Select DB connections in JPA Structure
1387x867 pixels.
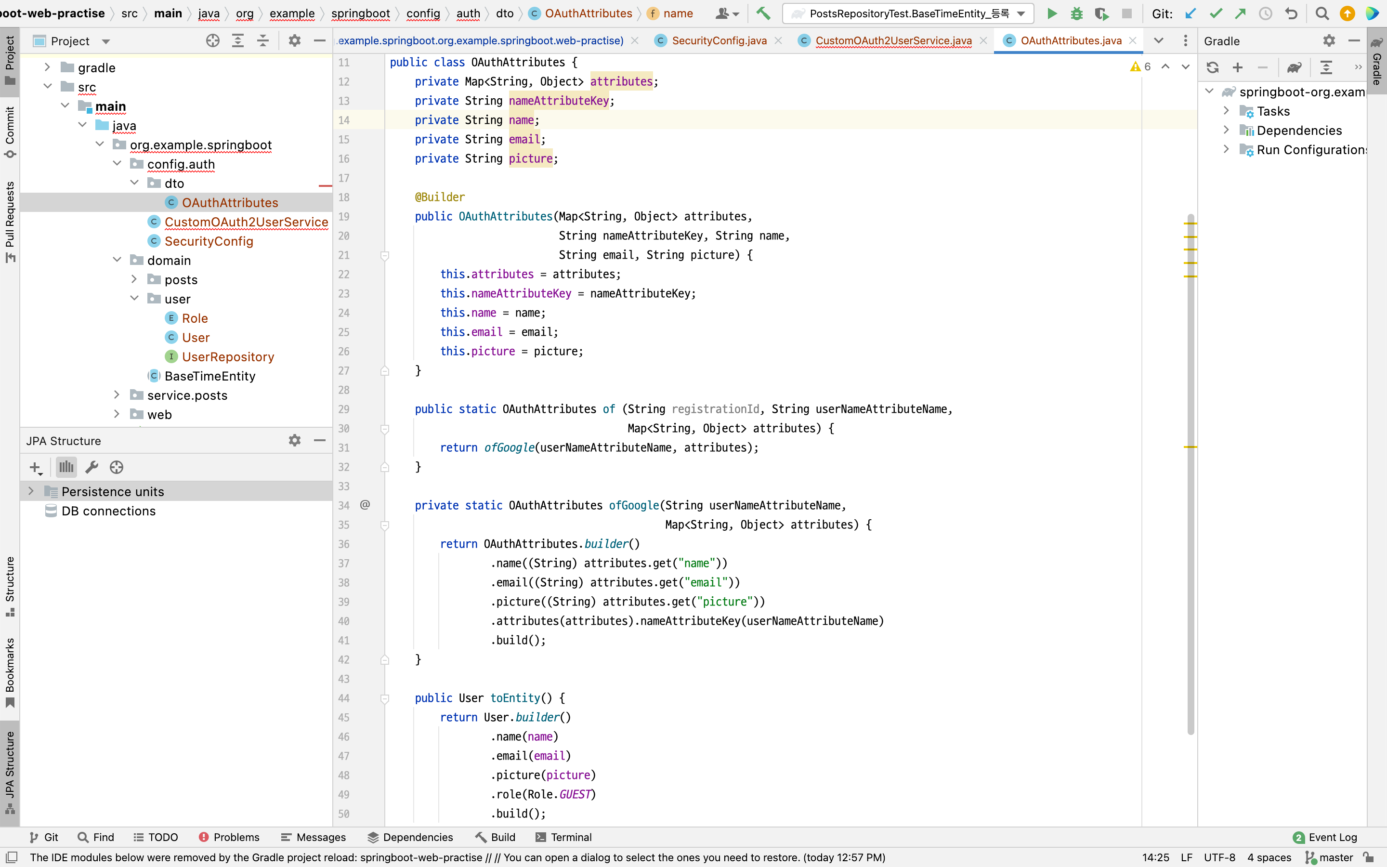pos(108,511)
